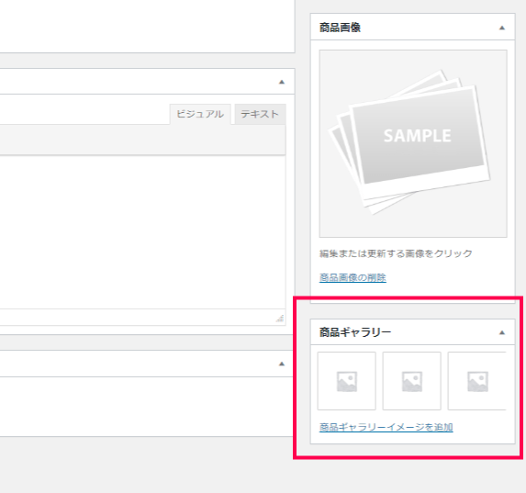Toggle the arrow of the panel below the editor
Screen dimensions: 526x493
tap(282, 364)
